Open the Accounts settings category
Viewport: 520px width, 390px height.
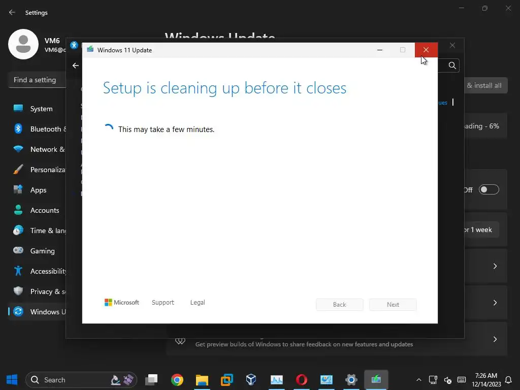tap(37, 210)
